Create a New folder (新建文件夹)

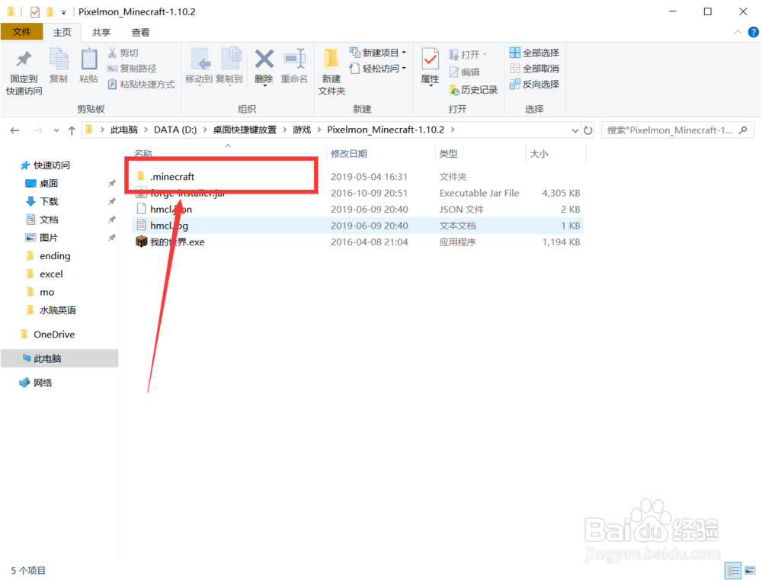click(332, 72)
